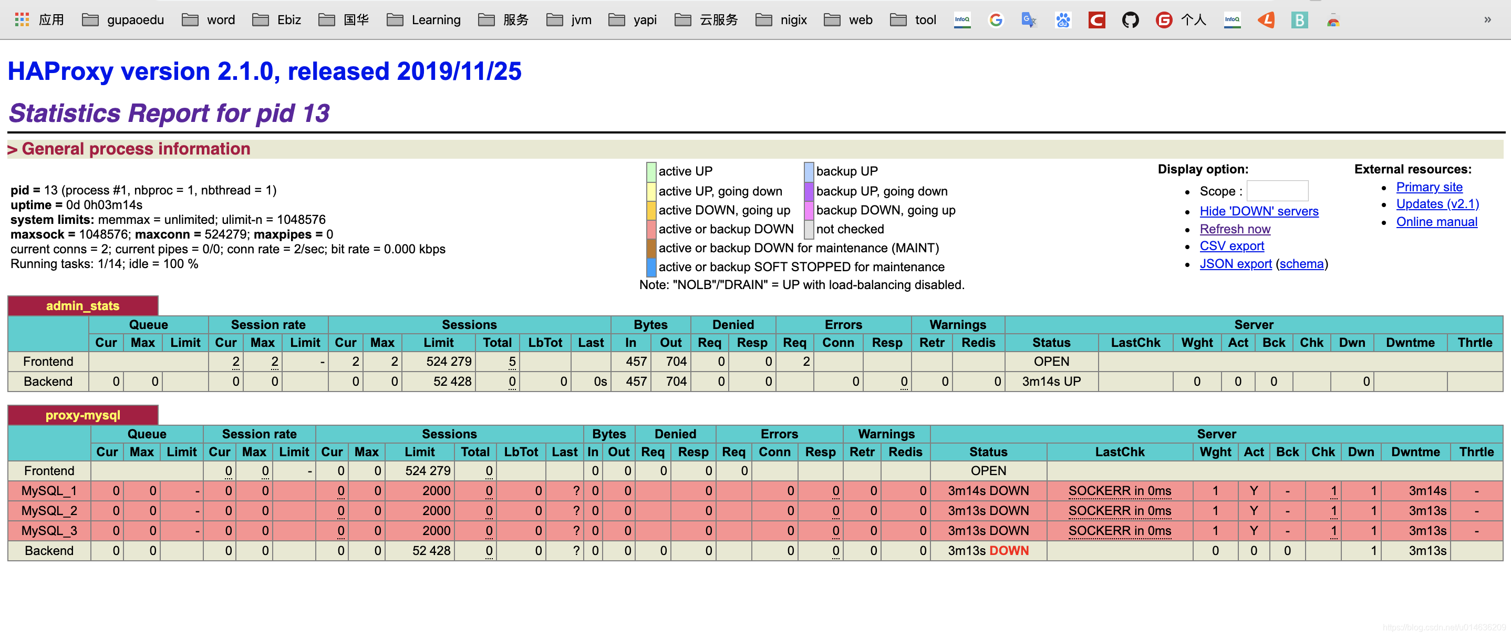Open the JSON schema link

(x=1301, y=263)
